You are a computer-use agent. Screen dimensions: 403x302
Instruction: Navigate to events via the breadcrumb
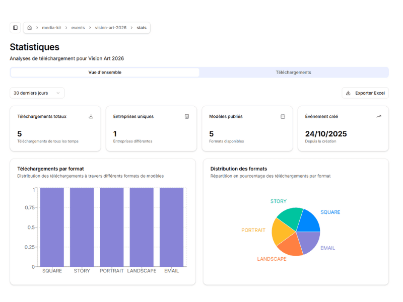pos(78,28)
